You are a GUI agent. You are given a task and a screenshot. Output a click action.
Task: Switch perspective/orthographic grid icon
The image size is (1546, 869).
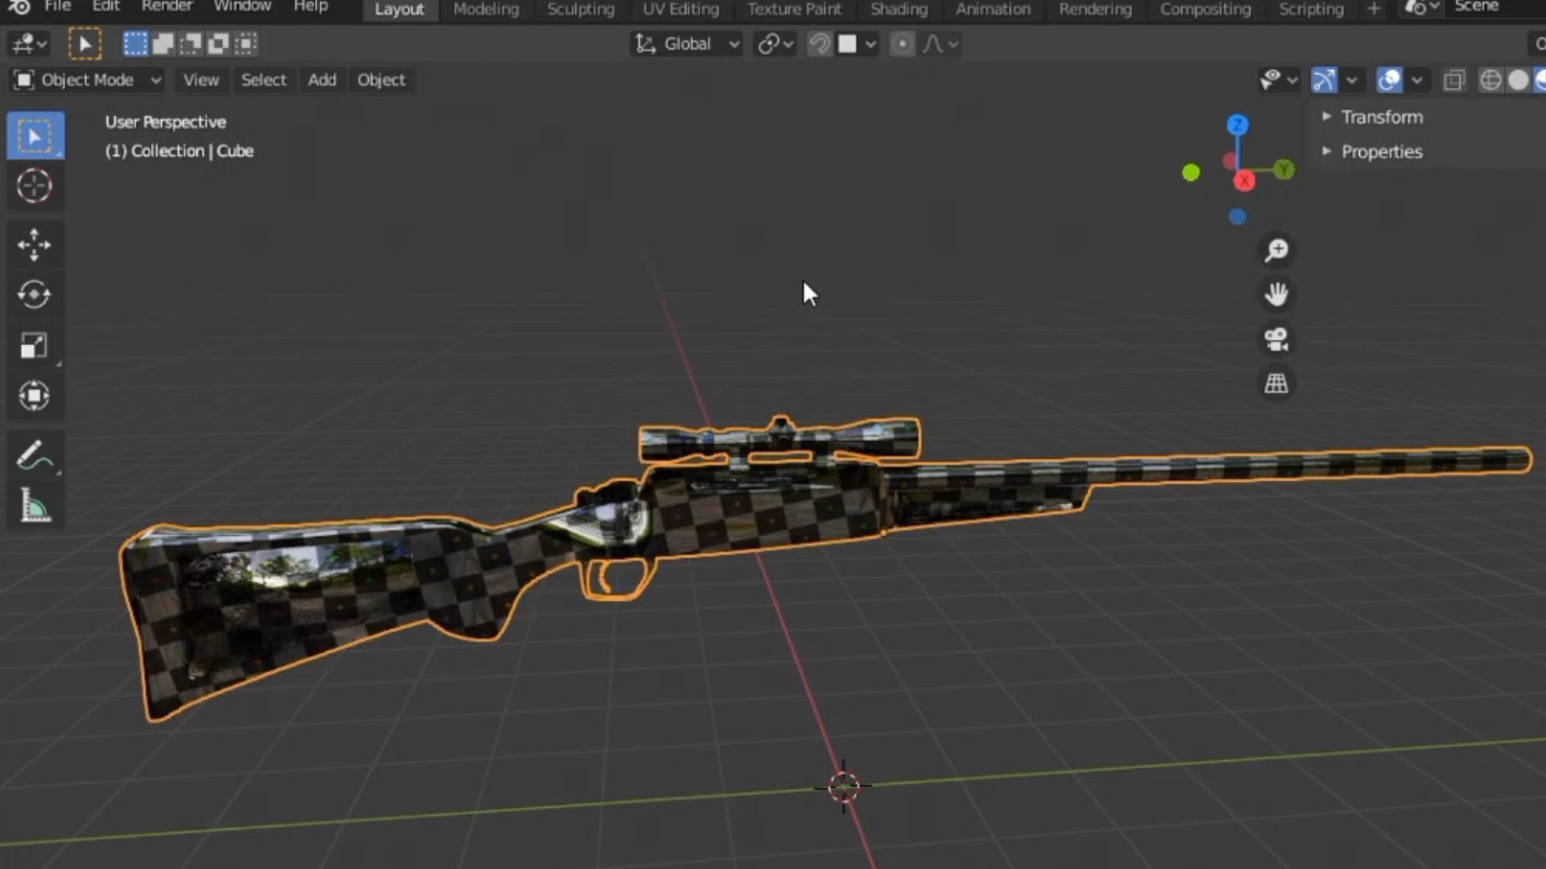[1276, 384]
